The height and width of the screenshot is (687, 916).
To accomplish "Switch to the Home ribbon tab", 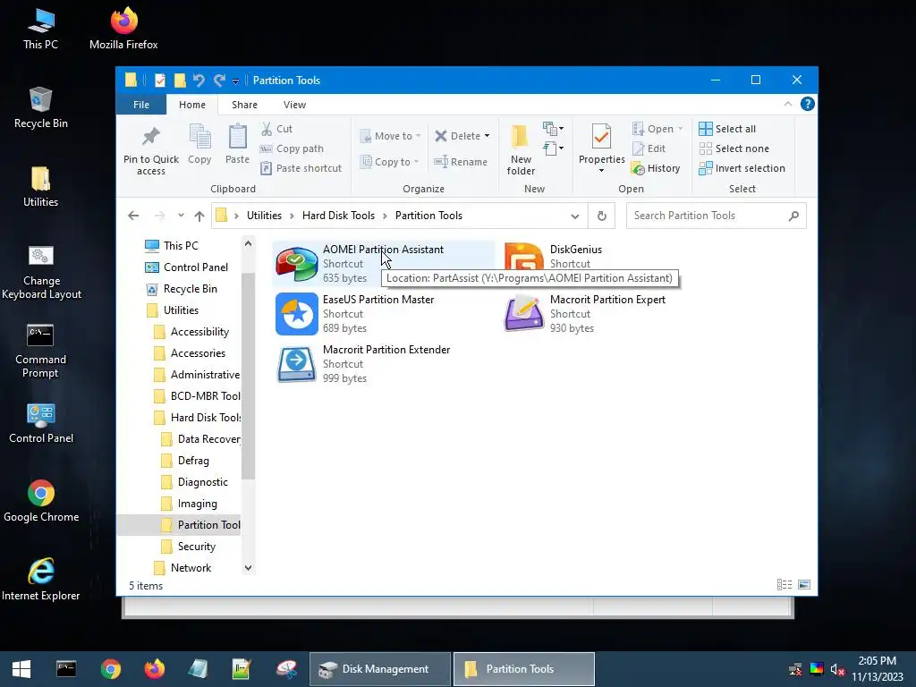I will (x=192, y=105).
